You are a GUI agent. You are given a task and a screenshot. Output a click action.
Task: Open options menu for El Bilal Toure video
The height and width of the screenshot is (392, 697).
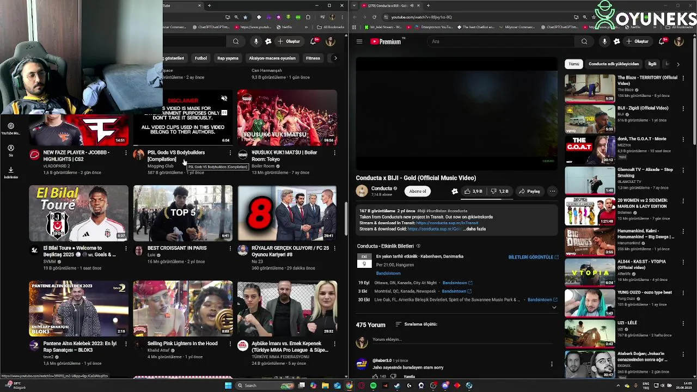coord(126,248)
